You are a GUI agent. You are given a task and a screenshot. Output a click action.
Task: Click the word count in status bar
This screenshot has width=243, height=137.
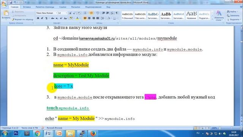coord(30,128)
